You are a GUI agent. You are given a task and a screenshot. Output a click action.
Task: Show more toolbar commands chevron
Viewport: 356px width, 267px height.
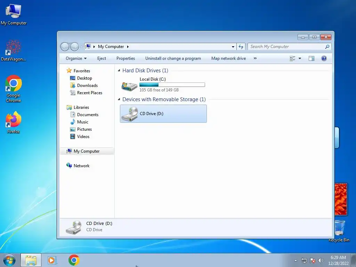tap(255, 58)
